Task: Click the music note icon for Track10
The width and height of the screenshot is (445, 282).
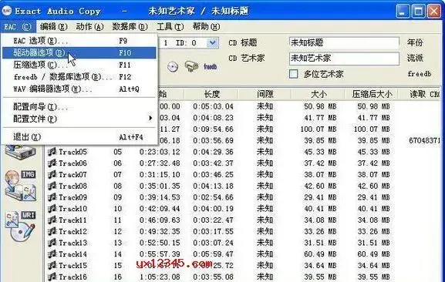Action: point(52,209)
